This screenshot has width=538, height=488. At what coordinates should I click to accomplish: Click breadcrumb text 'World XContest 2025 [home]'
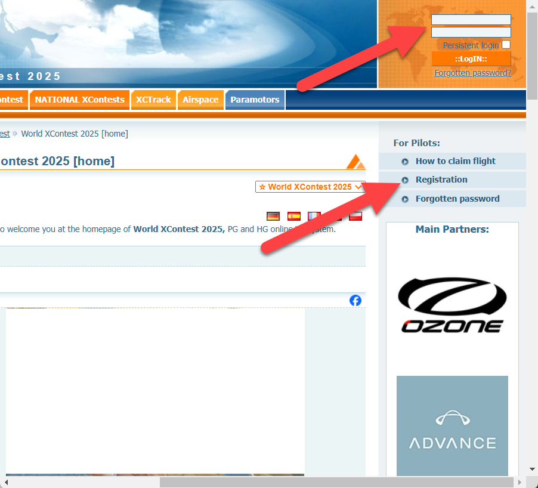75,134
